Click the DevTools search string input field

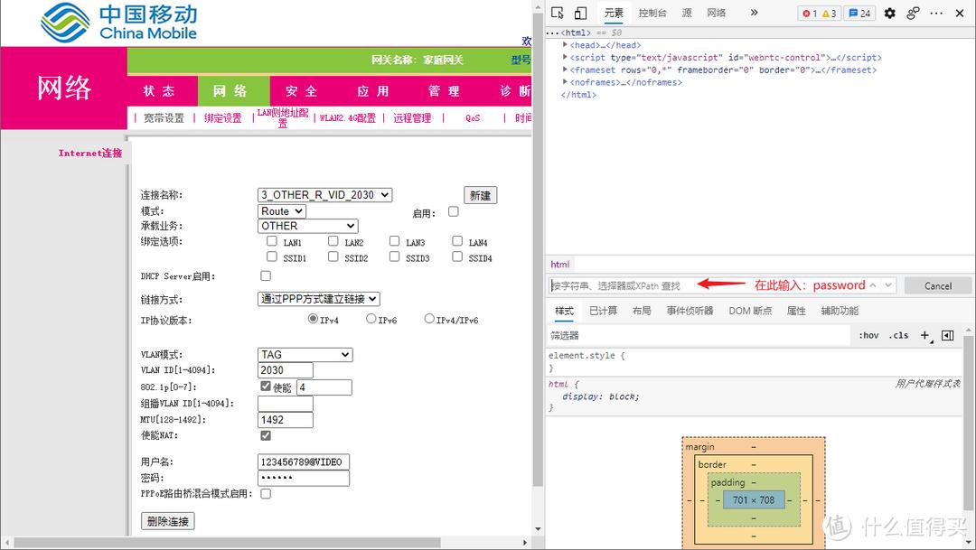pyautogui.click(x=624, y=285)
